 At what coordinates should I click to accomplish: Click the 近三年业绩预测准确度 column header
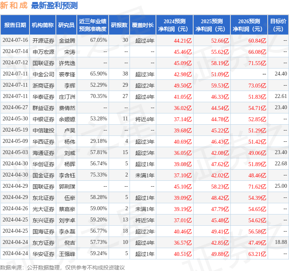coord(93,25)
